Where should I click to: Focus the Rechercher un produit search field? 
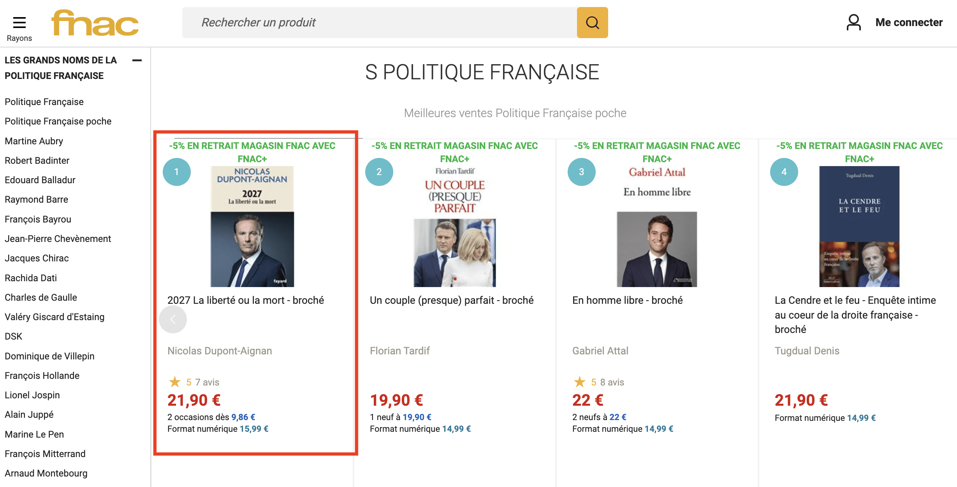380,23
